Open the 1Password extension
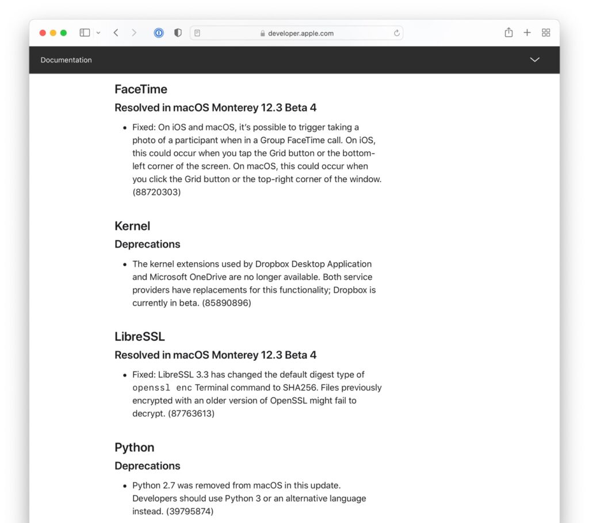This screenshot has width=589, height=523. point(158,33)
